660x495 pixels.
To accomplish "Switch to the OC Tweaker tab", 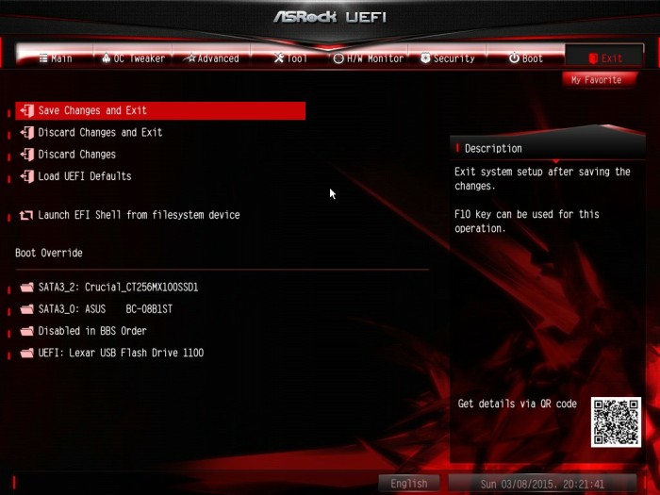I will [x=133, y=58].
